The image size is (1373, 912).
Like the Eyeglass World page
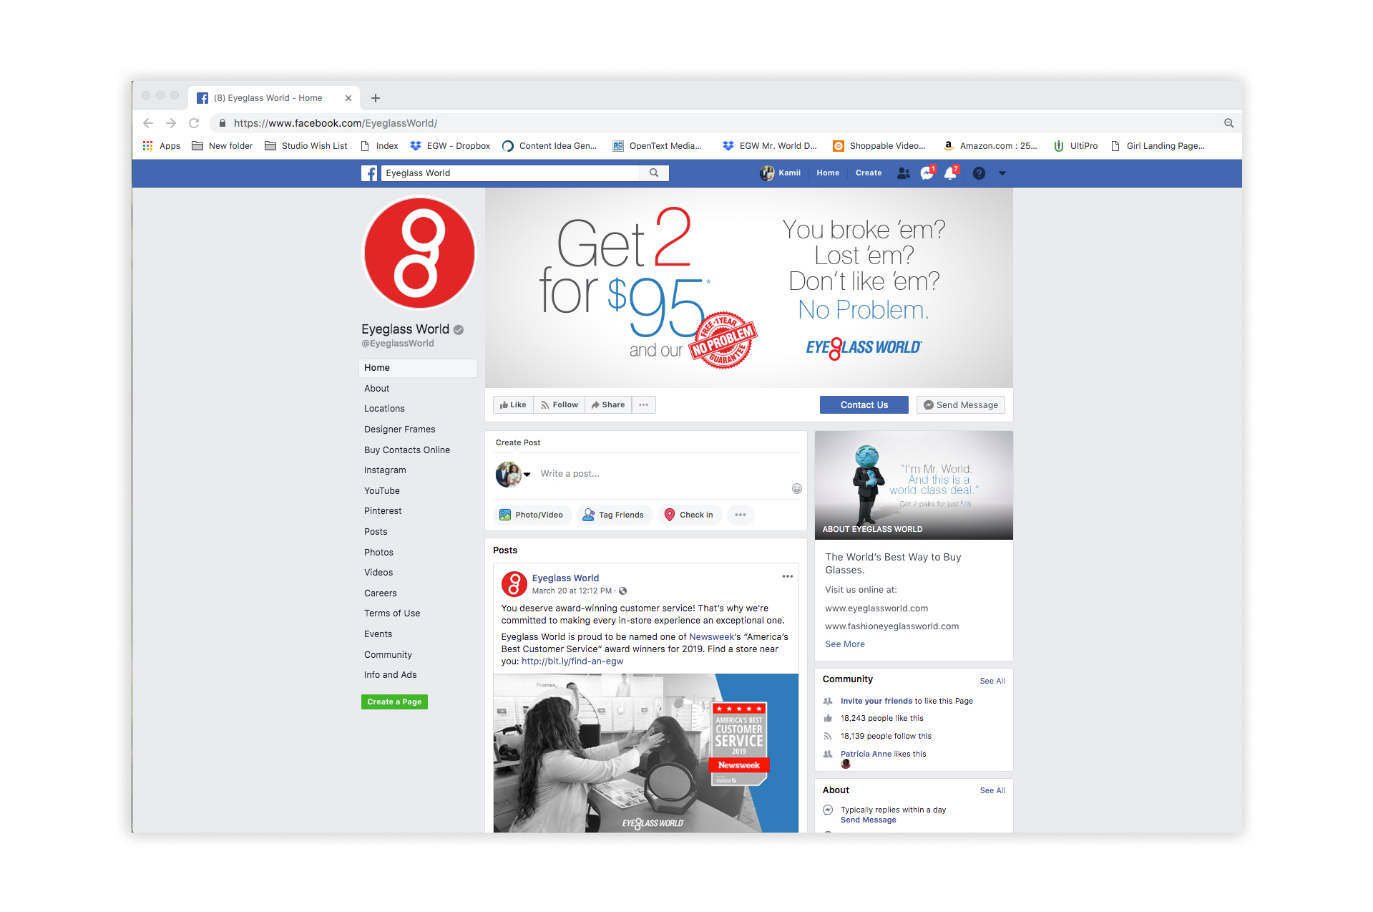click(x=513, y=405)
